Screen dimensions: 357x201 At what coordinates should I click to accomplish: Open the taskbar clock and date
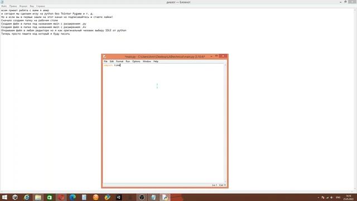point(349,197)
